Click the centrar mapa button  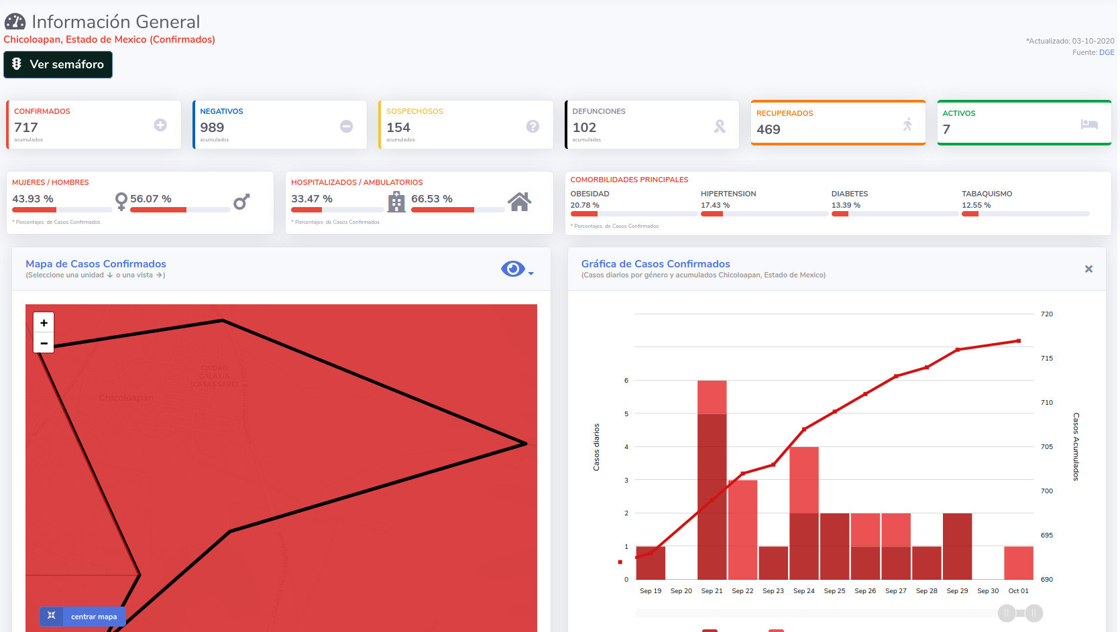82,617
